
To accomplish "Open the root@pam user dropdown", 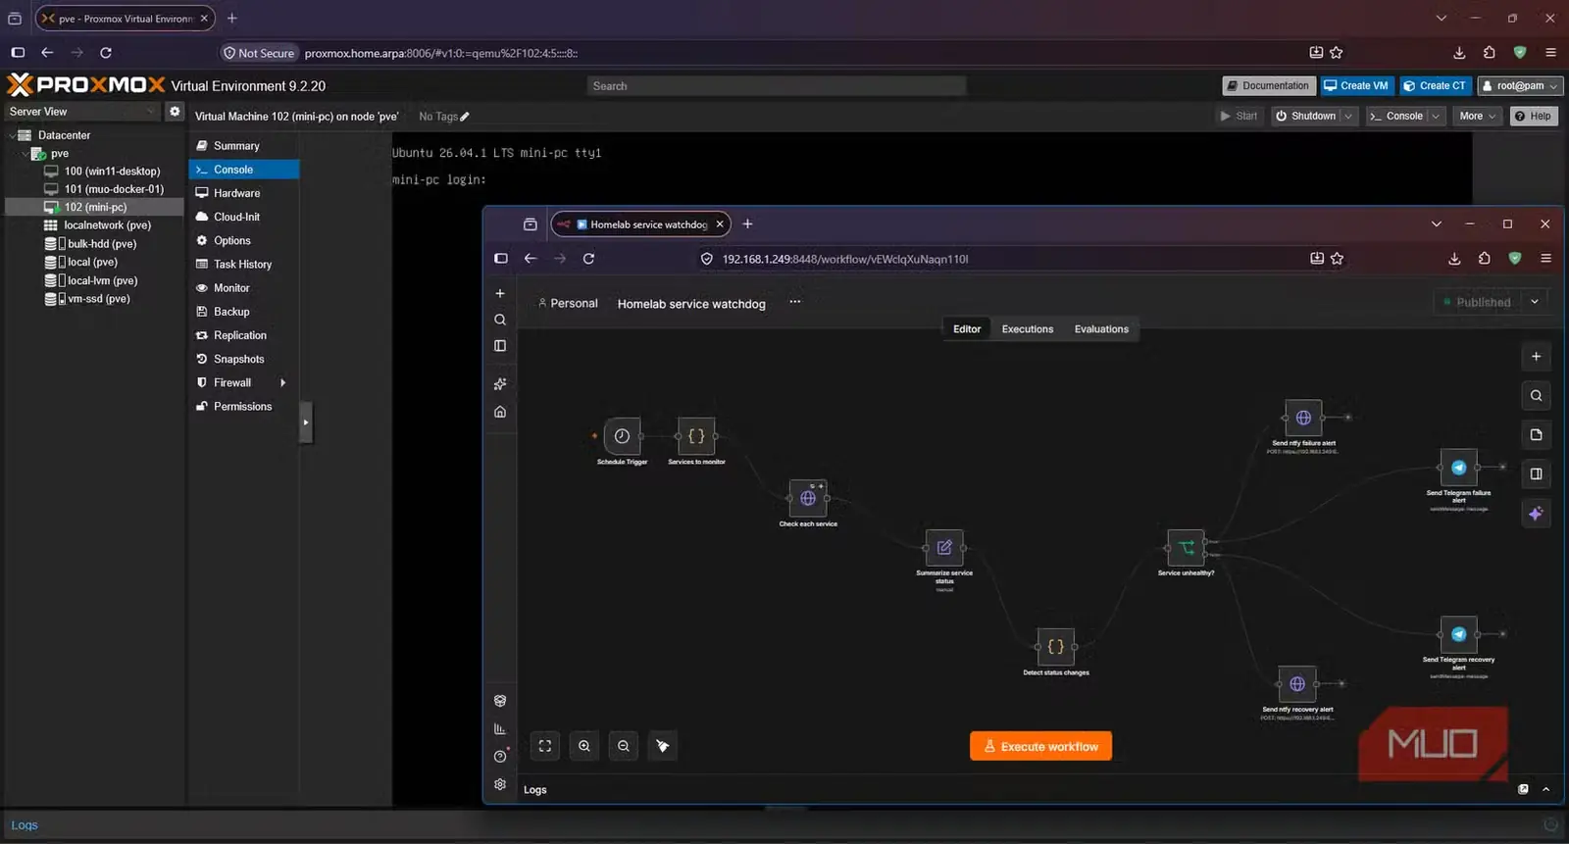I will coord(1521,86).
